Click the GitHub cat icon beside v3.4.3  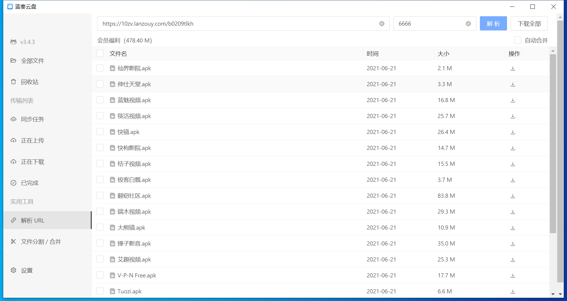pos(13,42)
